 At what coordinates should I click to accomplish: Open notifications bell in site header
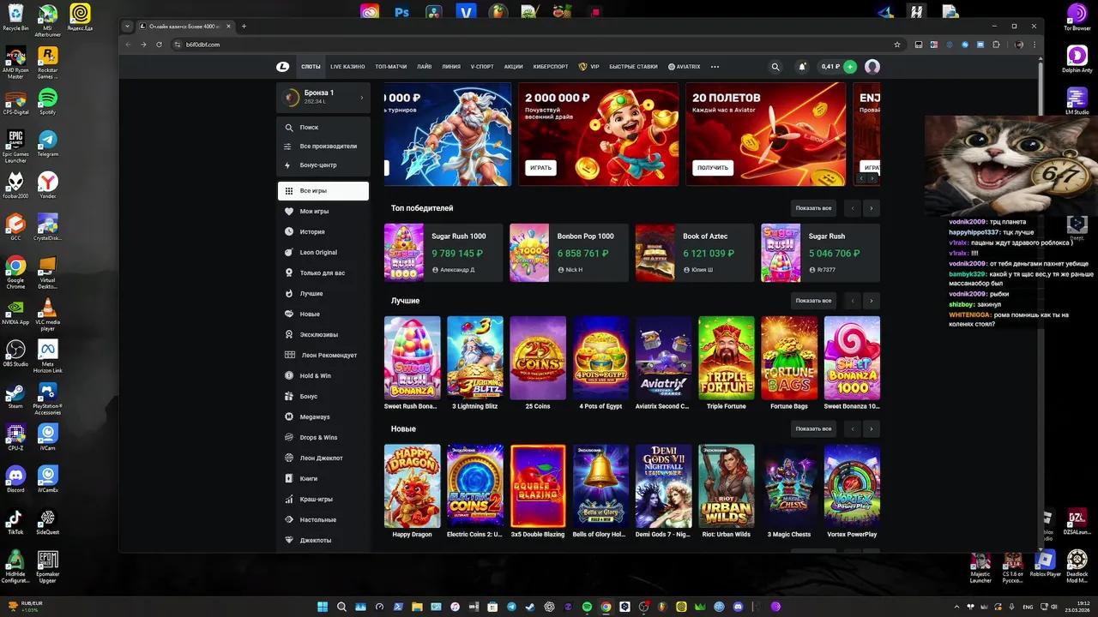pos(802,67)
